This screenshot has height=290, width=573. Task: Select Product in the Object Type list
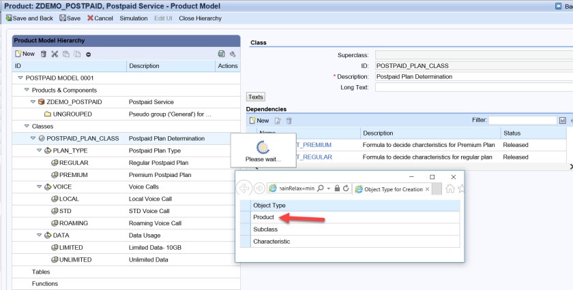264,217
